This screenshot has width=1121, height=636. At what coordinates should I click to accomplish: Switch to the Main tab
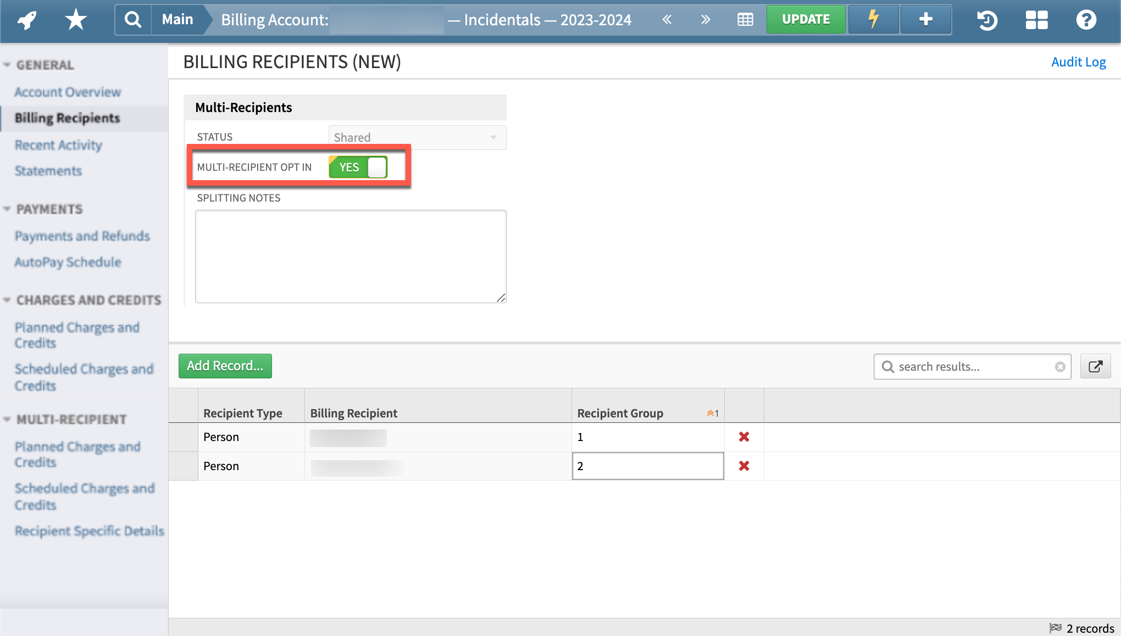click(177, 19)
